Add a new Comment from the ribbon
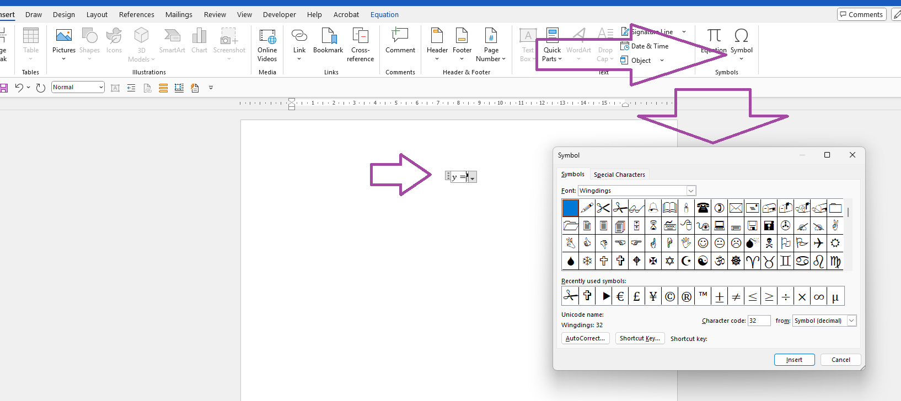 pyautogui.click(x=400, y=41)
